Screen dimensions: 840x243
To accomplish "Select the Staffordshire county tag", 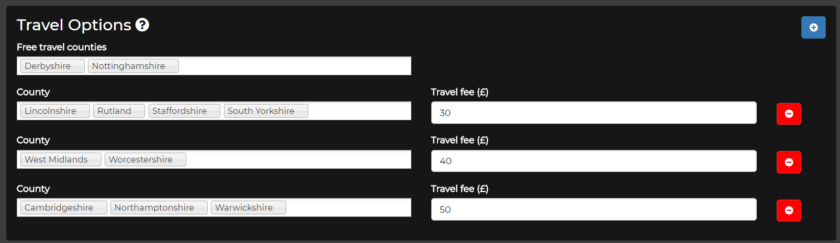I will tap(184, 111).
